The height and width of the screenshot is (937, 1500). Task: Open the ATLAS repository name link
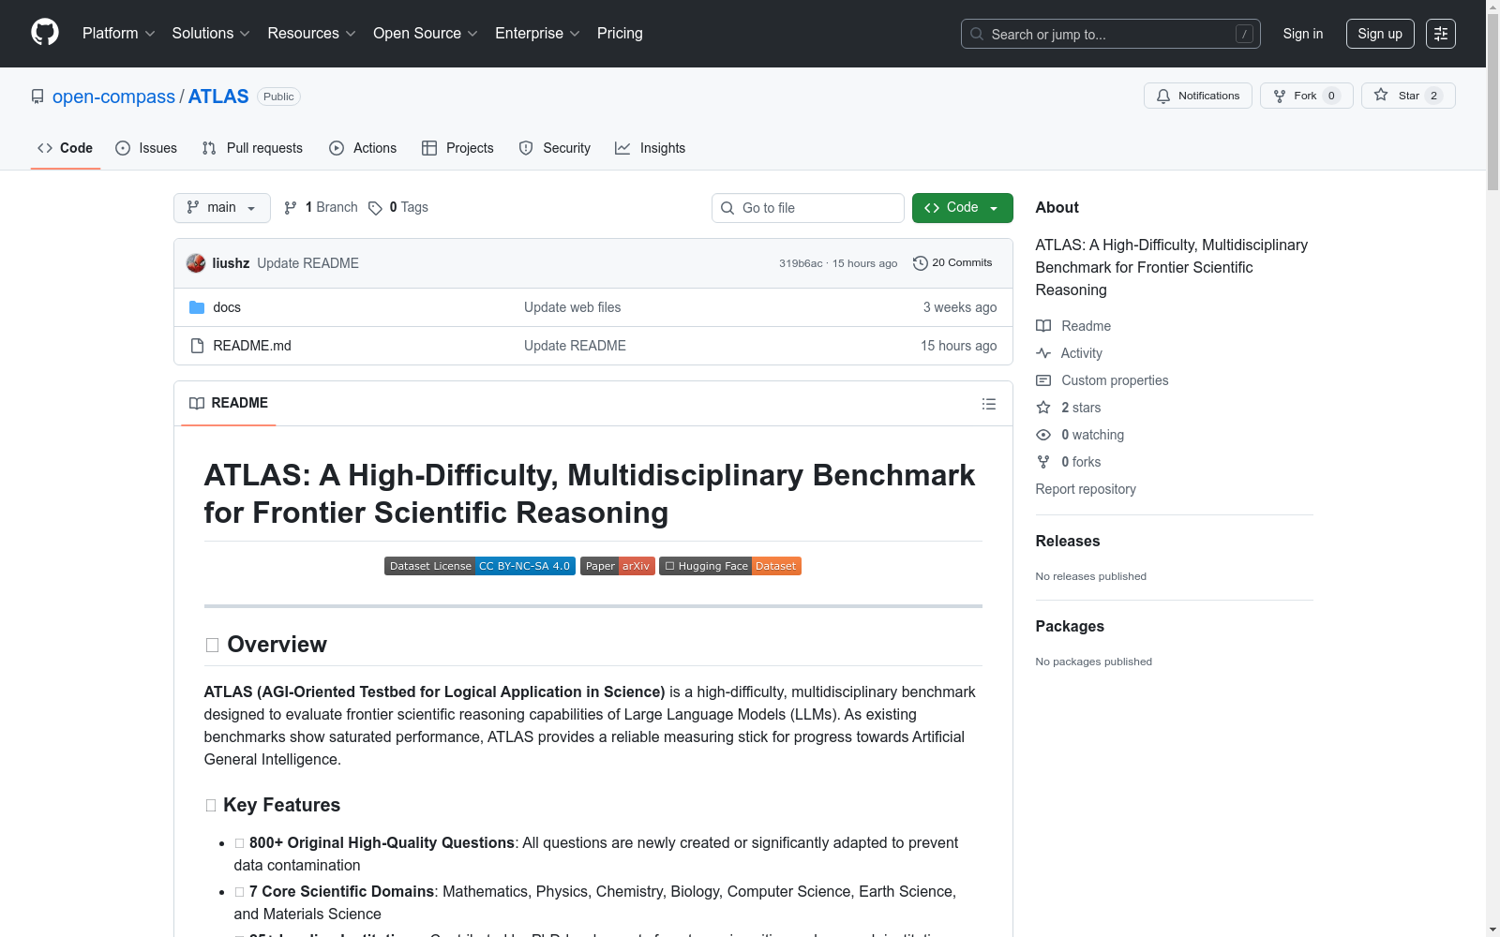coord(218,97)
